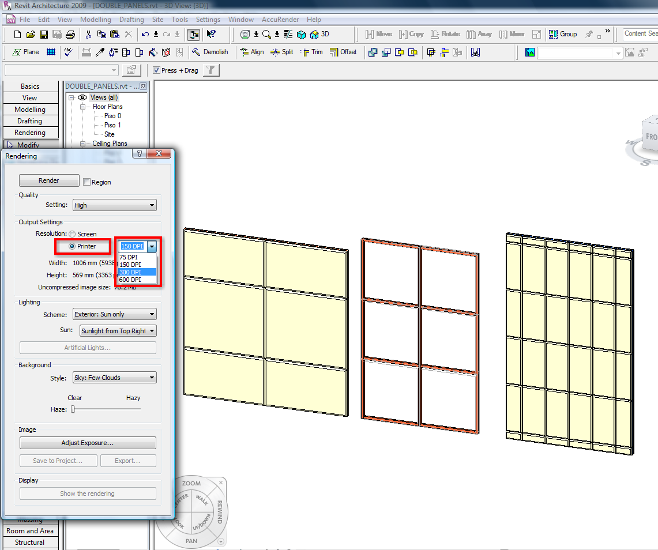658x550 pixels.
Task: Open the Modelling menu
Action: (x=95, y=20)
